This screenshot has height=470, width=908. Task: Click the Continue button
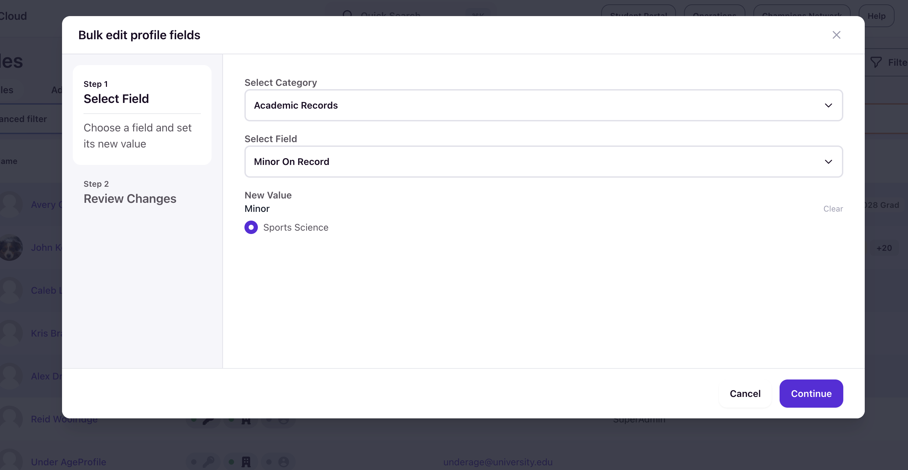811,394
